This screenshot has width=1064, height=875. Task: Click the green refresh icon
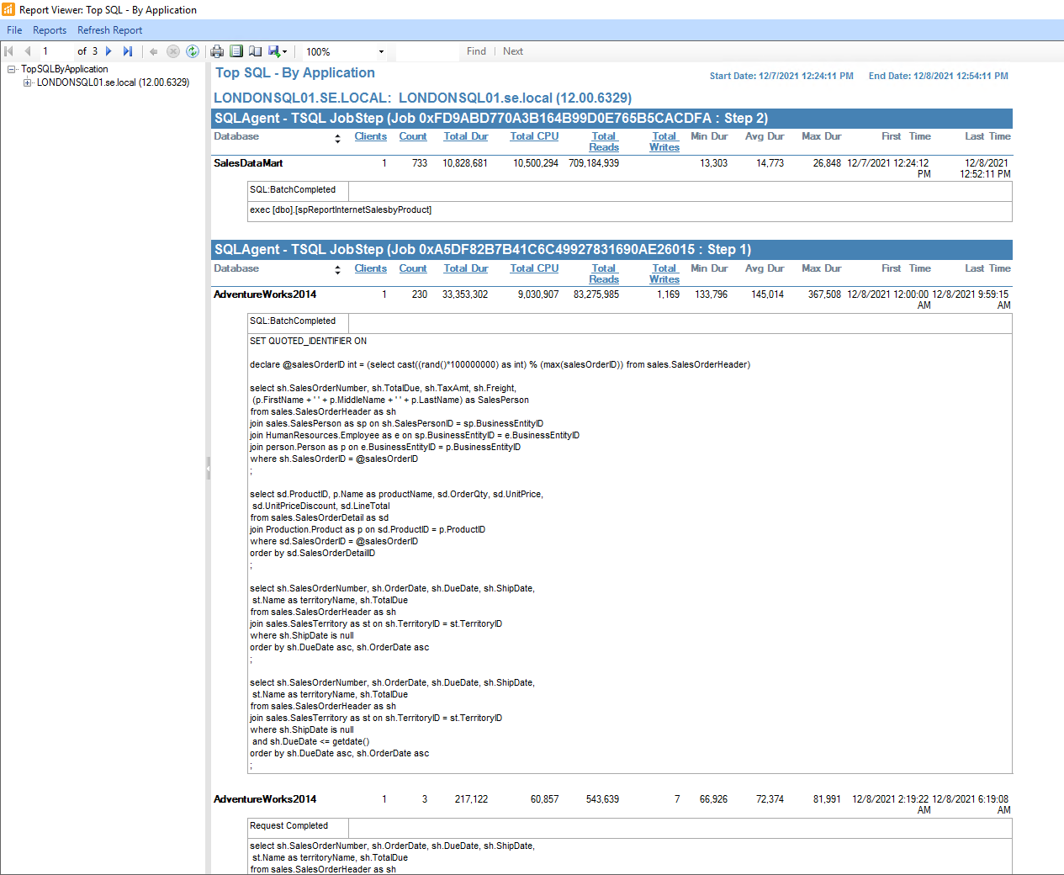point(193,51)
